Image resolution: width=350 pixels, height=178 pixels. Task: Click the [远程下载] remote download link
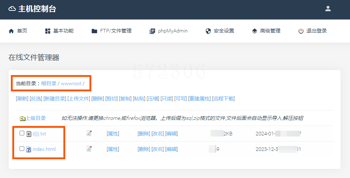pos(223,99)
